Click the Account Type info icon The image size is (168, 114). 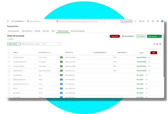click(x=48, y=52)
